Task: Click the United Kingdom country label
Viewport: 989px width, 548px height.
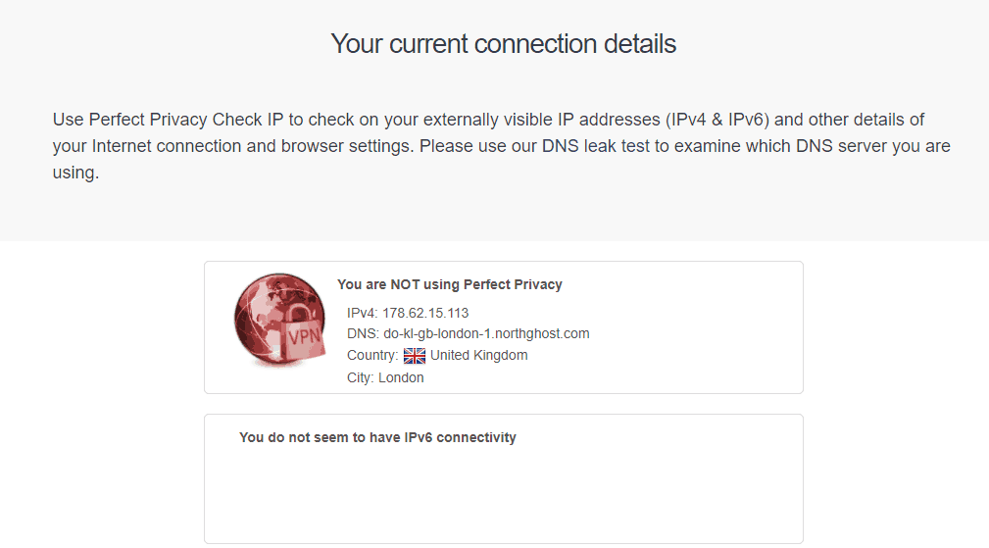Action: pos(478,355)
